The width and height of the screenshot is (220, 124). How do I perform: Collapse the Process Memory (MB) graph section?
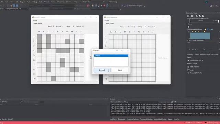187,30
